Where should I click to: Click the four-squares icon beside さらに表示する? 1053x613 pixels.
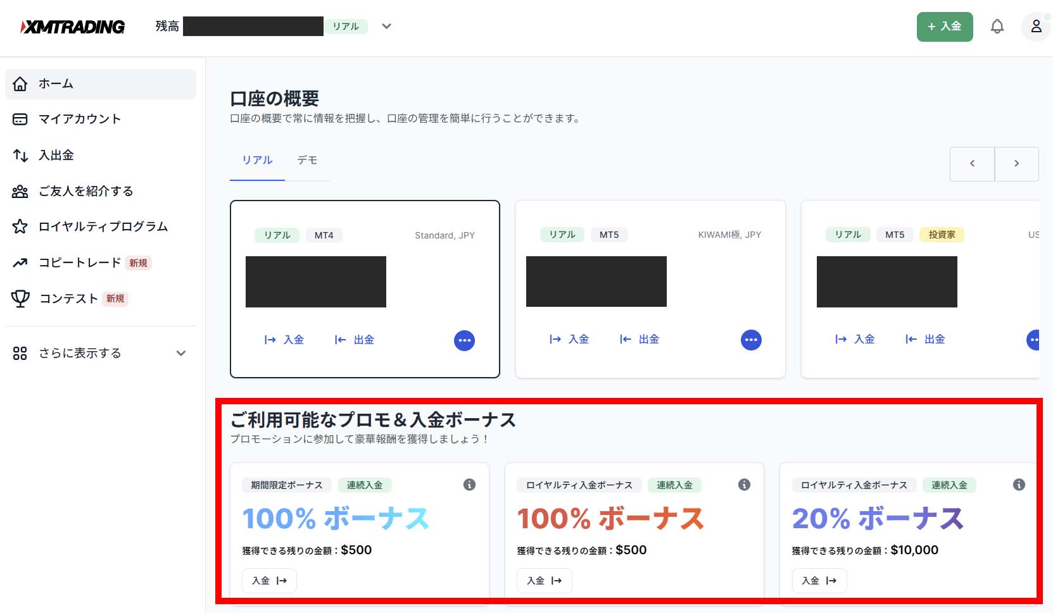tap(20, 353)
